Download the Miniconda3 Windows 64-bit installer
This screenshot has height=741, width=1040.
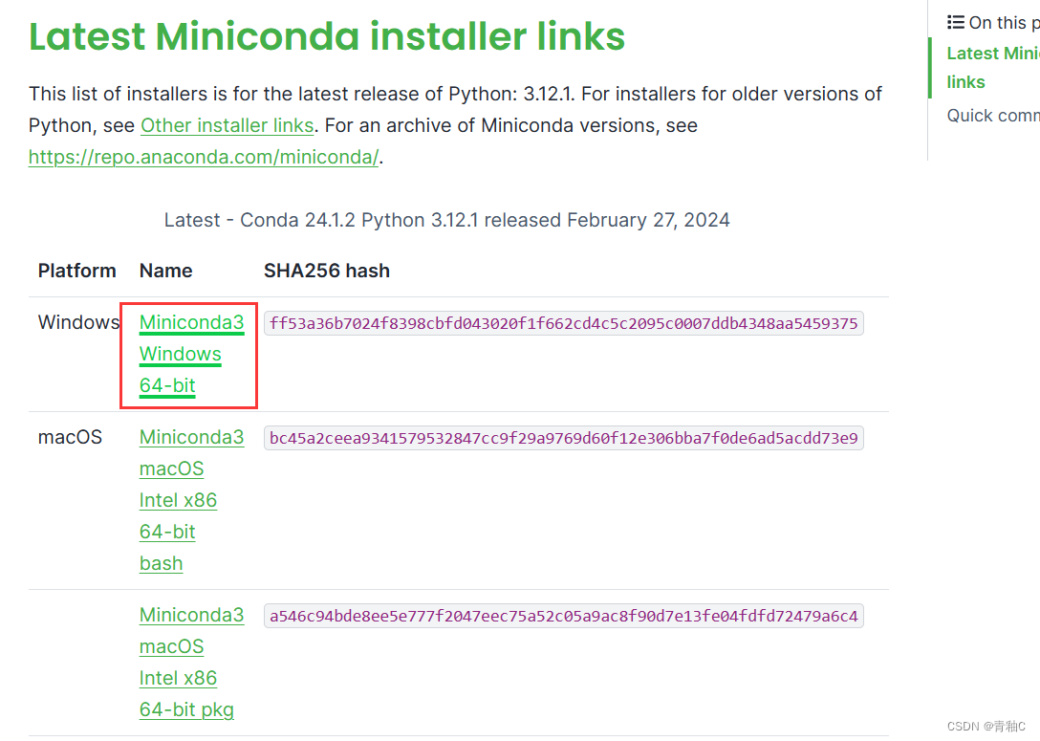tap(190, 322)
